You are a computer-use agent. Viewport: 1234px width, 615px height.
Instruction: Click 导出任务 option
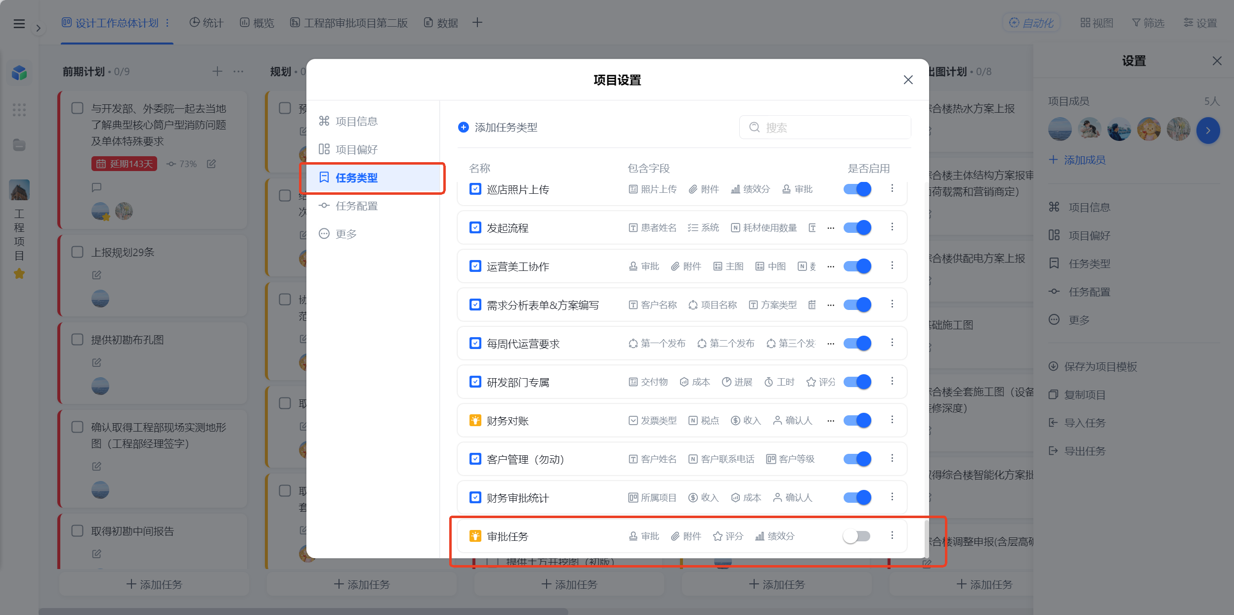coord(1077,451)
